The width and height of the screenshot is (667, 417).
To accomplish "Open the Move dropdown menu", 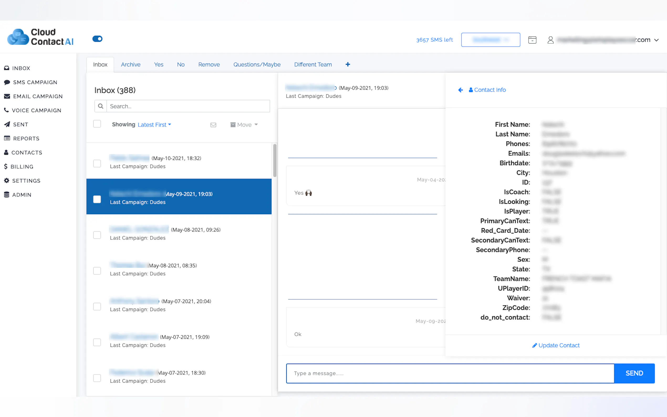I will (x=244, y=125).
